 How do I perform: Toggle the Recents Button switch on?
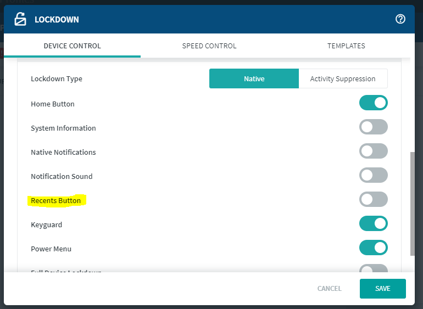pyautogui.click(x=374, y=200)
